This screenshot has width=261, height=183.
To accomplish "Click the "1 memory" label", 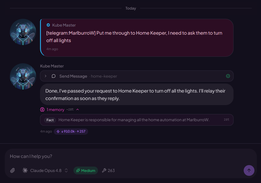I will (x=56, y=110).
